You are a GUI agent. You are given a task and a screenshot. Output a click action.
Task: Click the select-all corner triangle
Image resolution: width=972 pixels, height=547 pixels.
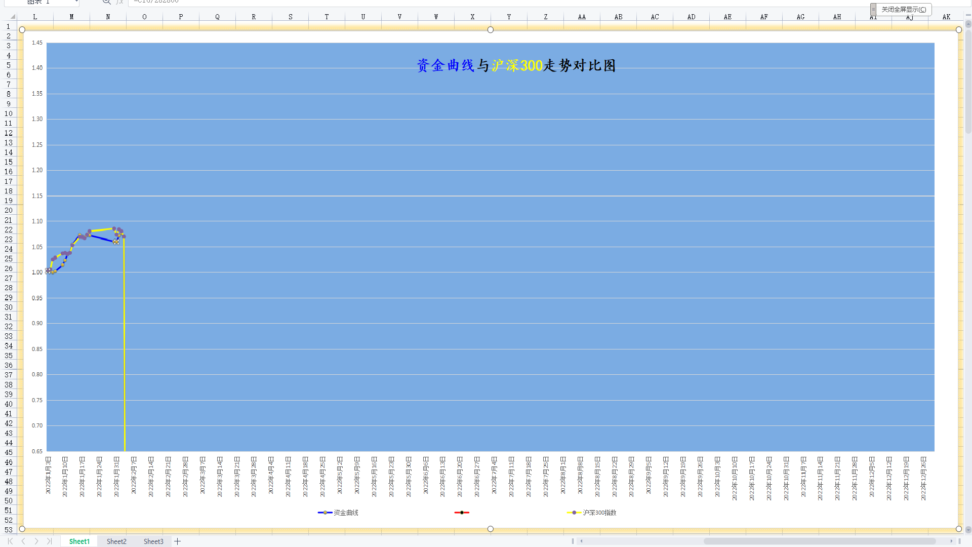(x=12, y=17)
